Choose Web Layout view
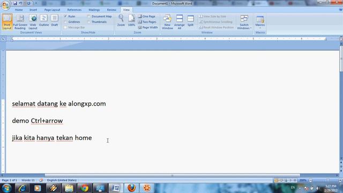 coord(33,21)
